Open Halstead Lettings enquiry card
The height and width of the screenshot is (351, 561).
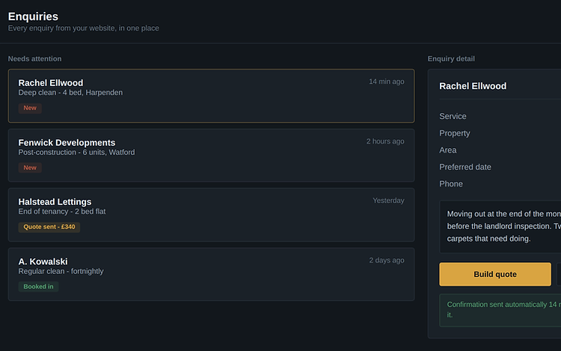click(x=211, y=215)
